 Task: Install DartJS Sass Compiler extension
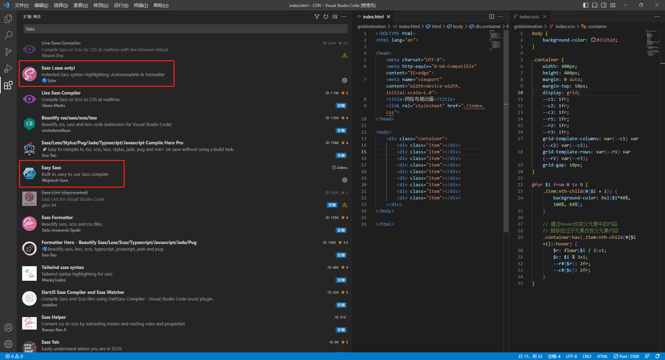[x=341, y=305]
